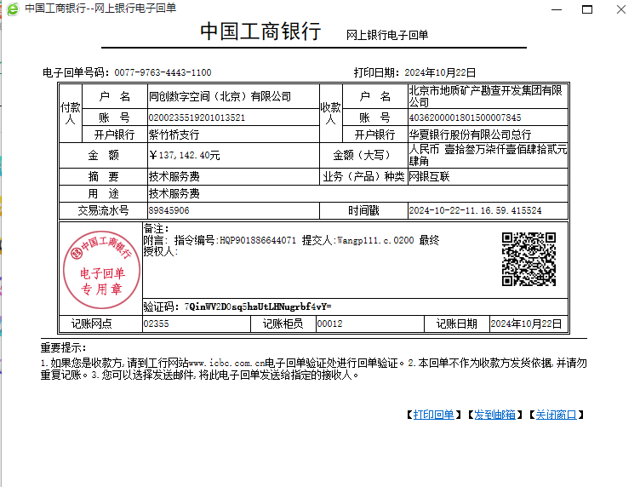Click business type 网银互联
The image size is (640, 487).
pos(430,176)
